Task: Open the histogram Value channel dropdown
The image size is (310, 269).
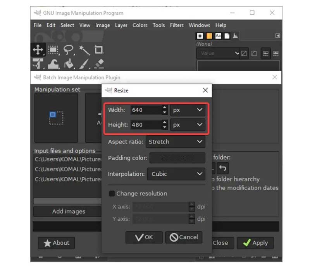Action: (x=218, y=53)
